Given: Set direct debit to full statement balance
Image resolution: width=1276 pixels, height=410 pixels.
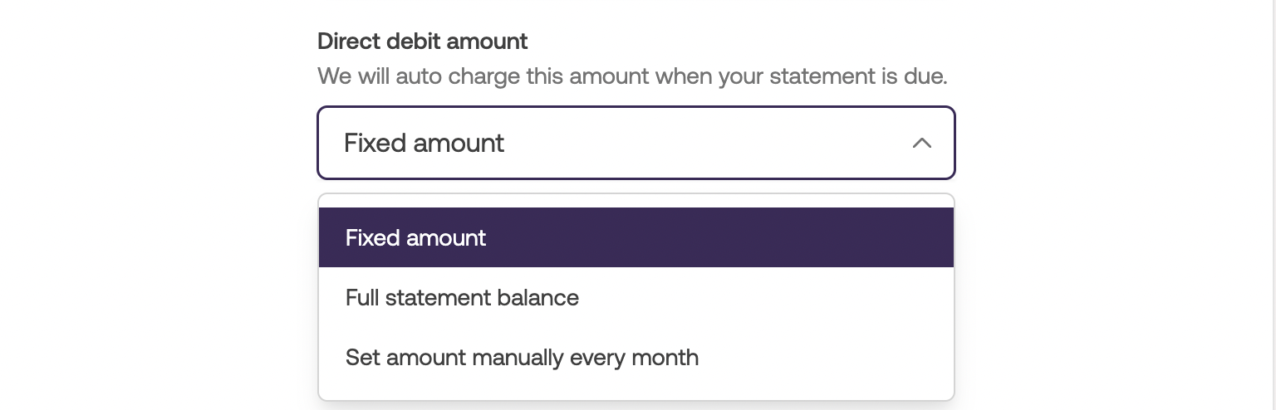Looking at the screenshot, I should click(x=636, y=298).
